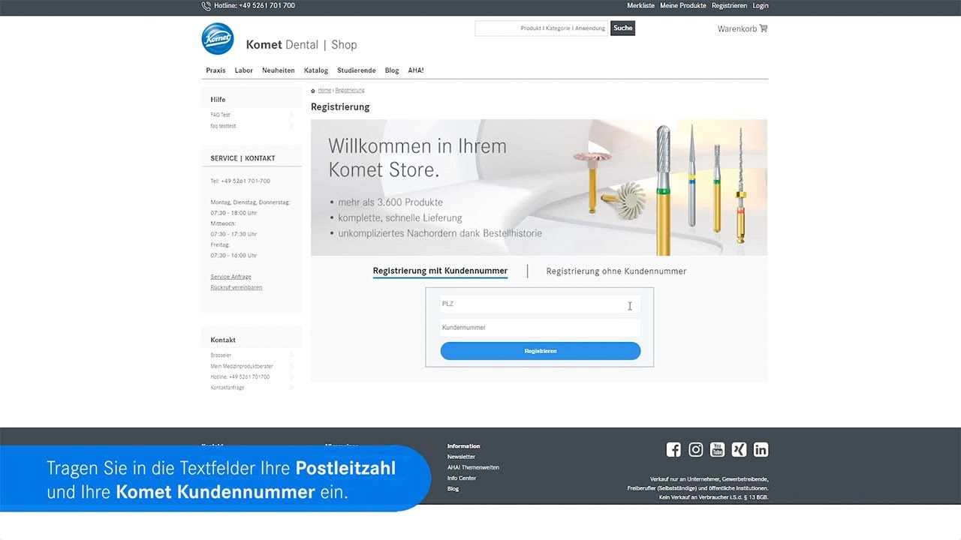Click the Registrierung breadcrumb link
This screenshot has width=961, height=540.
click(350, 90)
